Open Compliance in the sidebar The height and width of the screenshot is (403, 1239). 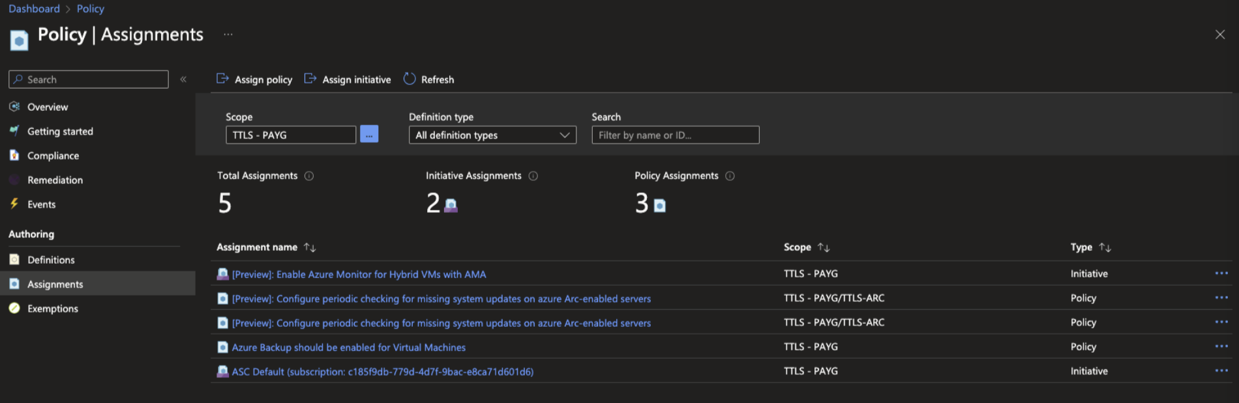coord(53,156)
